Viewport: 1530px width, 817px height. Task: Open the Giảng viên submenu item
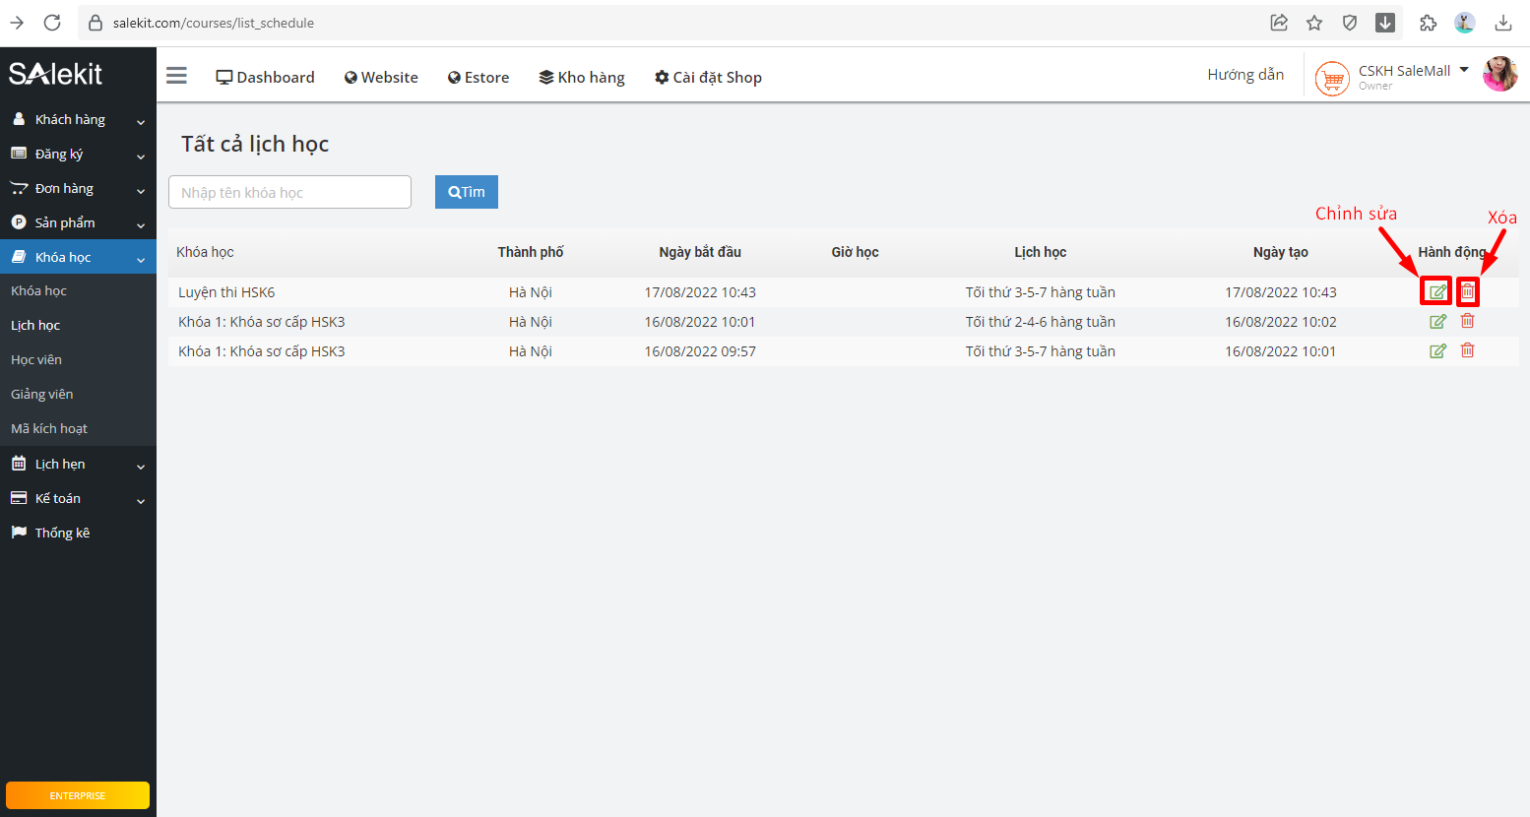point(42,394)
